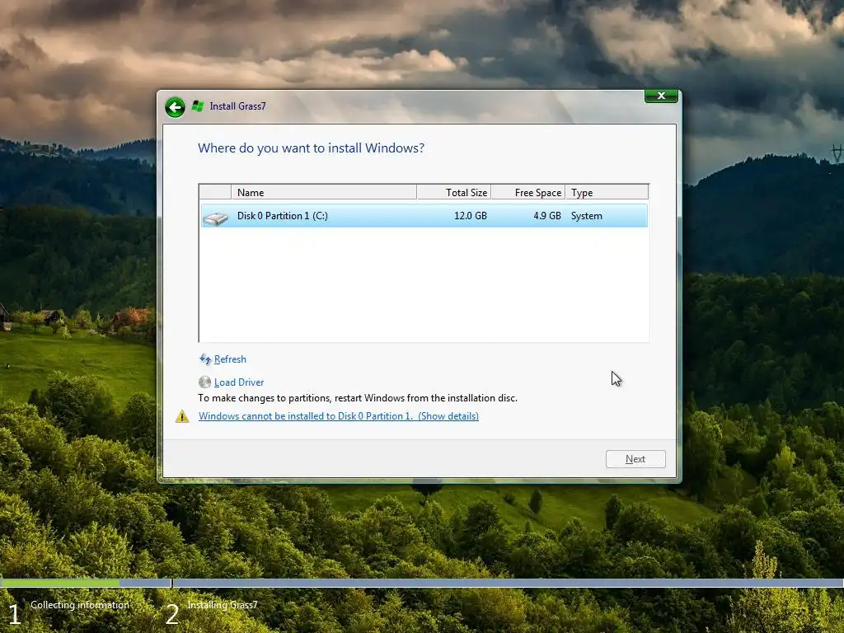Sort by the Name column header

pyautogui.click(x=324, y=192)
